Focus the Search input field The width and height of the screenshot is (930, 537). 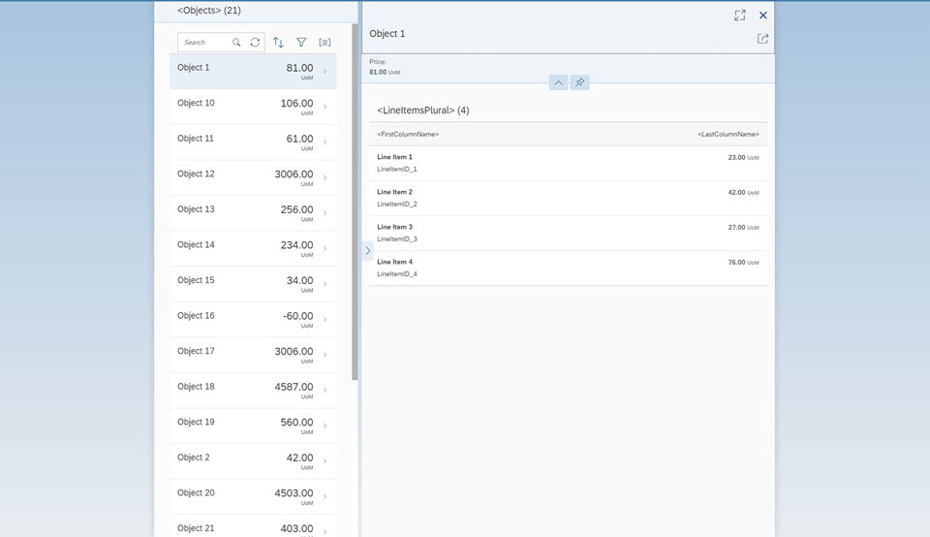pyautogui.click(x=203, y=43)
